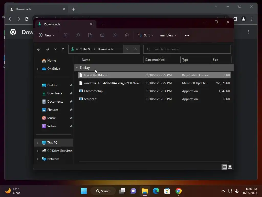Expand Network tree node
This screenshot has height=197, width=262.
pyautogui.click(x=38, y=159)
